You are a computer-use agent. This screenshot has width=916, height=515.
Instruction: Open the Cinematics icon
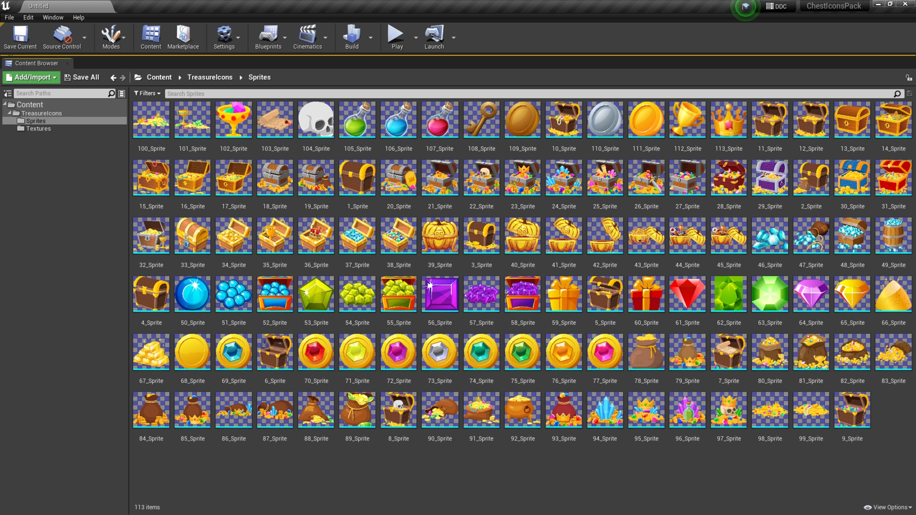pos(308,33)
